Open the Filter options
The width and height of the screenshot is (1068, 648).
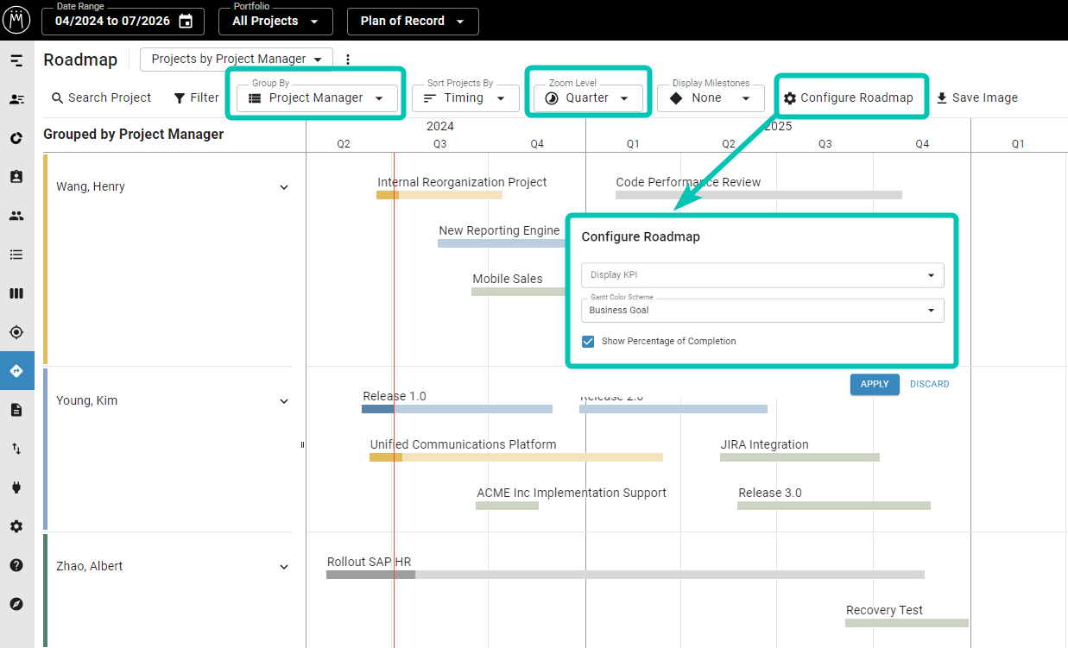point(196,98)
